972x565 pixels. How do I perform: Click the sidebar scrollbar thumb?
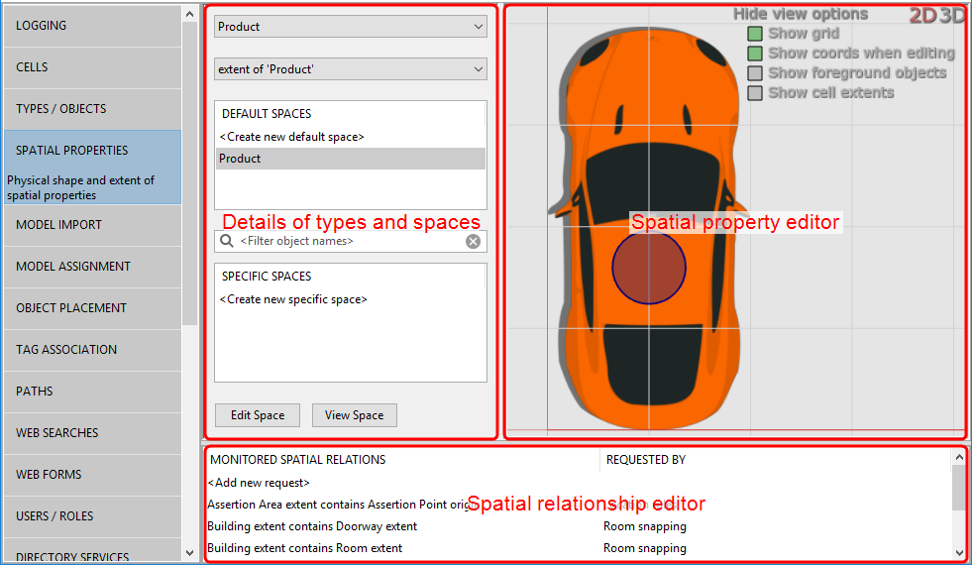pyautogui.click(x=189, y=173)
